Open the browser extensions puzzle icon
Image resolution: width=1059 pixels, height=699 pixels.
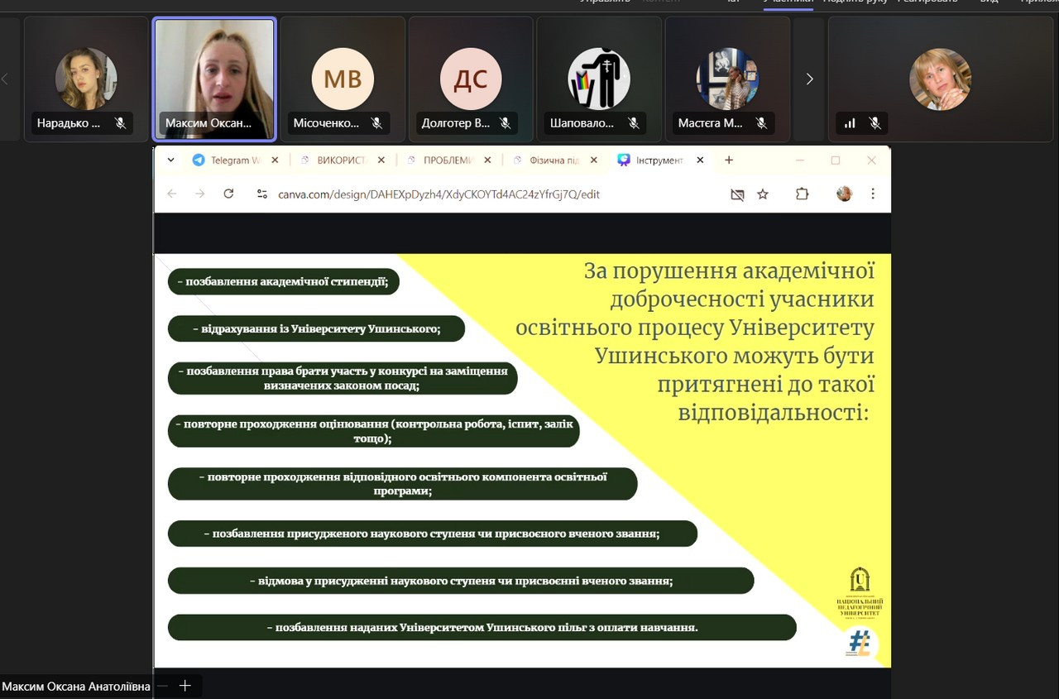pyautogui.click(x=802, y=194)
